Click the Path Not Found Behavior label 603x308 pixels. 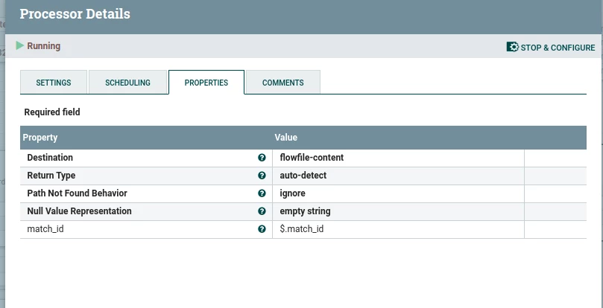(77, 193)
